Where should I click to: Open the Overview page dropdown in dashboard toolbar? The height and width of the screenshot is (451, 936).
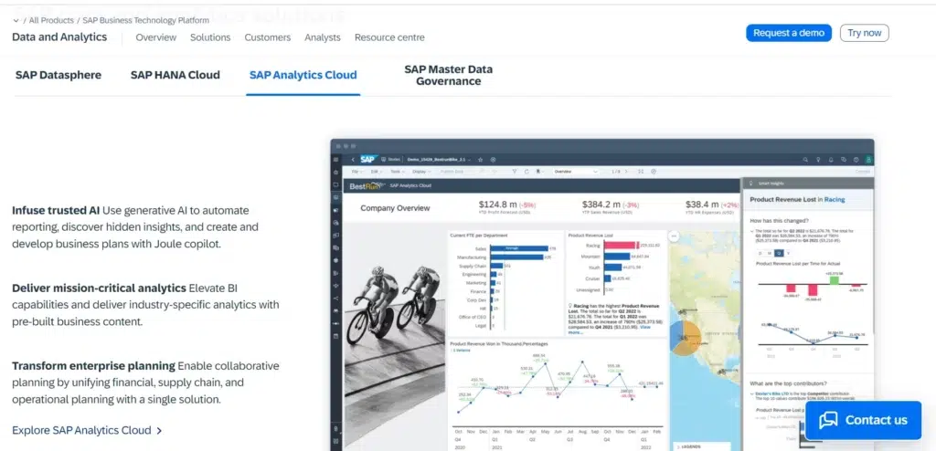[x=576, y=172]
